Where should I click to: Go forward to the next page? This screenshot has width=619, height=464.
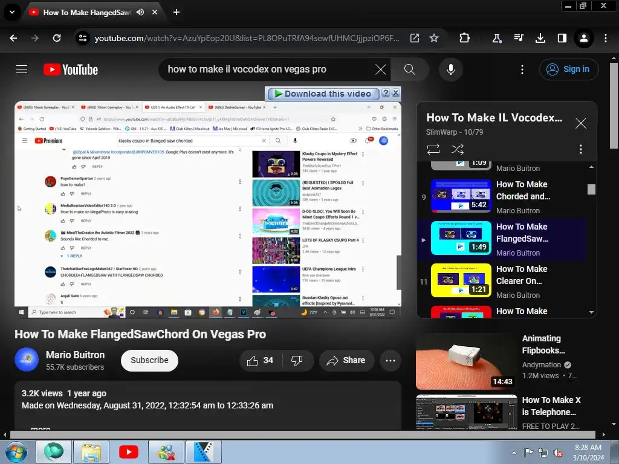pyautogui.click(x=35, y=38)
